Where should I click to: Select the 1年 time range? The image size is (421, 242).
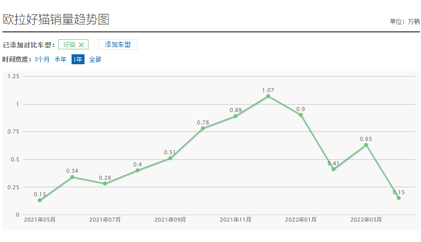click(78, 59)
